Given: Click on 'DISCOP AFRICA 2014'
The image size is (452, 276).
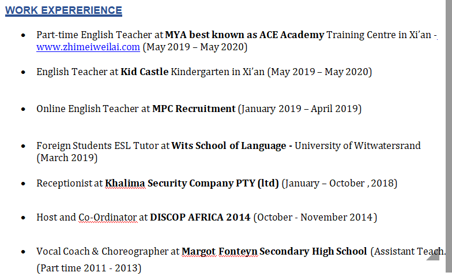Looking at the screenshot, I should coord(200,218).
